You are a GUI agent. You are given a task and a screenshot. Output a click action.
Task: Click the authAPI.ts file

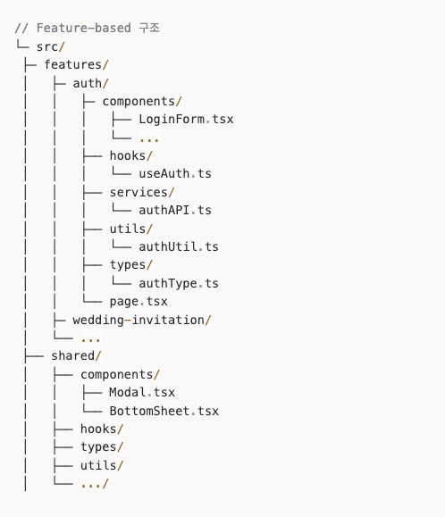[175, 210]
